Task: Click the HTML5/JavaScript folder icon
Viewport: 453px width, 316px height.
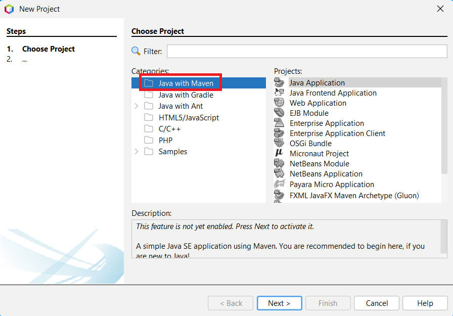Action: click(x=149, y=117)
